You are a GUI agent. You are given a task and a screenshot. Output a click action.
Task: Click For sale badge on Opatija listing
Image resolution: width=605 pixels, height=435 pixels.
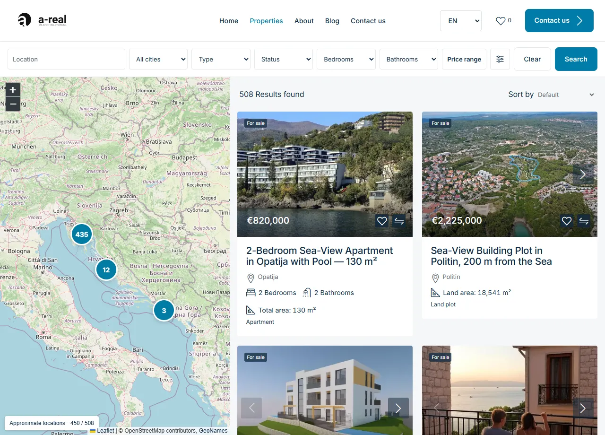256,123
